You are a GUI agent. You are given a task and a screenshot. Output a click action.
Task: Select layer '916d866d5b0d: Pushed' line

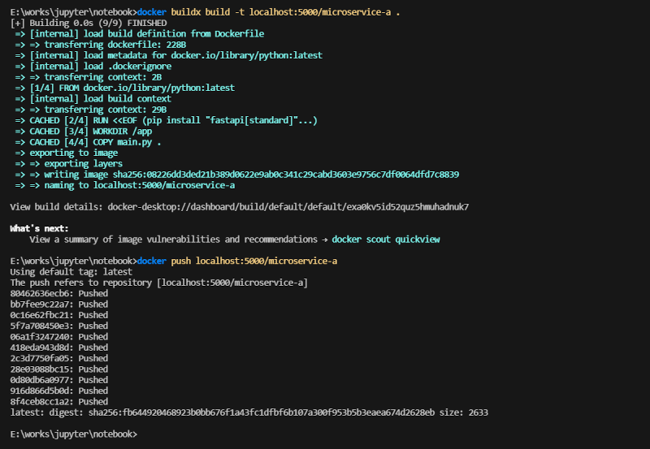[58, 391]
